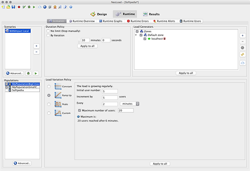Select No limit (Stop manually) option
This screenshot has height=171, width=250.
click(48, 31)
